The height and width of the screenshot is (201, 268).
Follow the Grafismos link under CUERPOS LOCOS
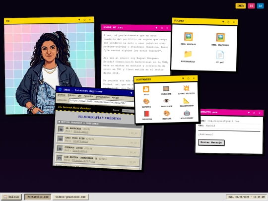coord(80,151)
